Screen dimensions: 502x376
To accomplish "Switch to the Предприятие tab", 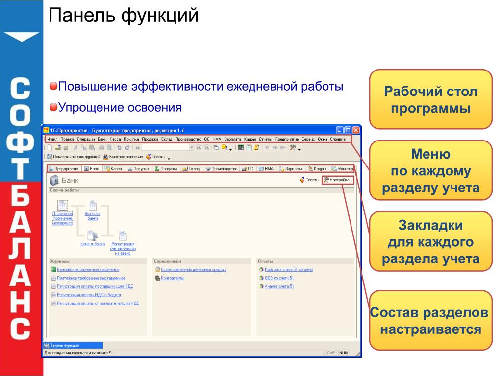I will [x=64, y=169].
